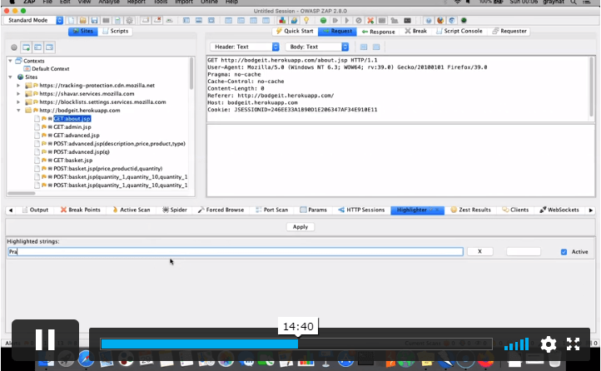Click the Manage Add-ons colored blocks icon
The height and width of the screenshot is (371, 601).
282,20
